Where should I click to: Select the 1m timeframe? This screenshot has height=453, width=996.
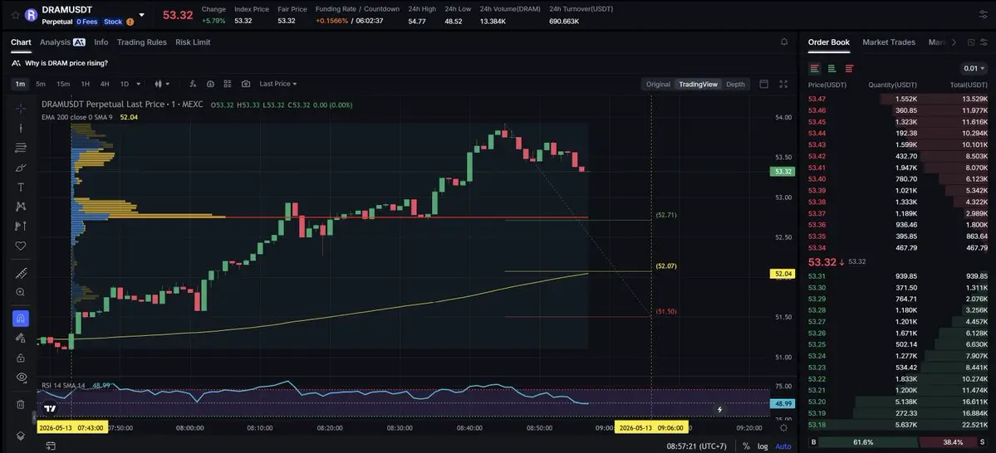click(x=20, y=84)
